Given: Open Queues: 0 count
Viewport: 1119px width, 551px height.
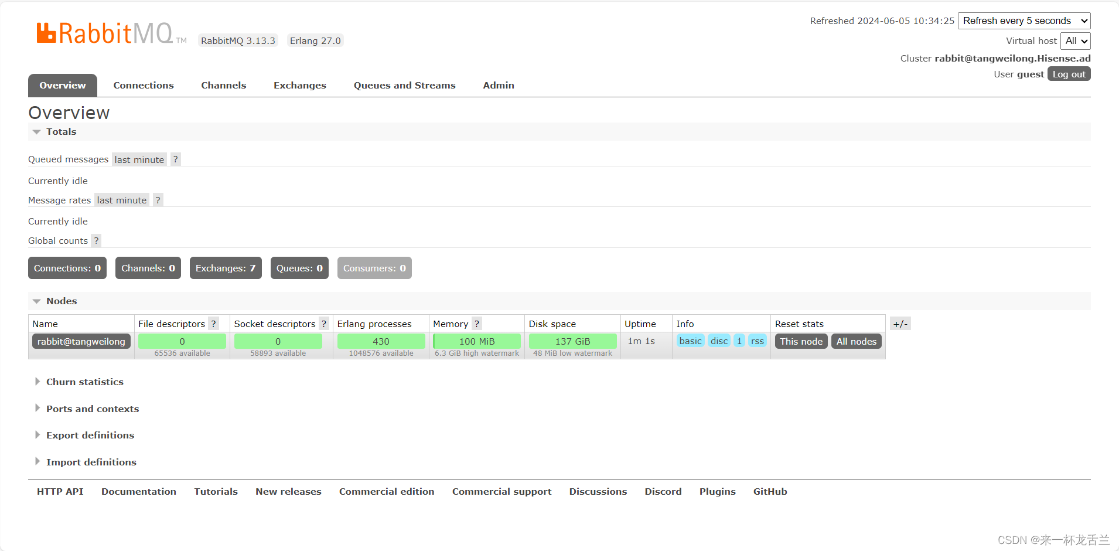Looking at the screenshot, I should (299, 268).
